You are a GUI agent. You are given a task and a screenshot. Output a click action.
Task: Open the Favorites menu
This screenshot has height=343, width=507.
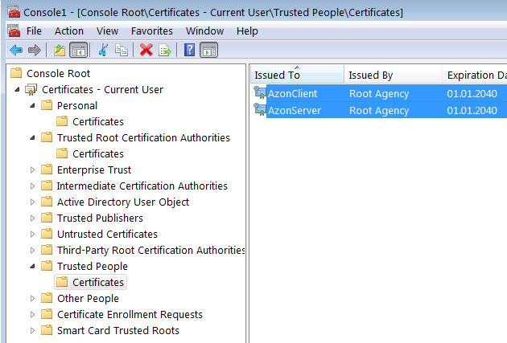pos(151,31)
